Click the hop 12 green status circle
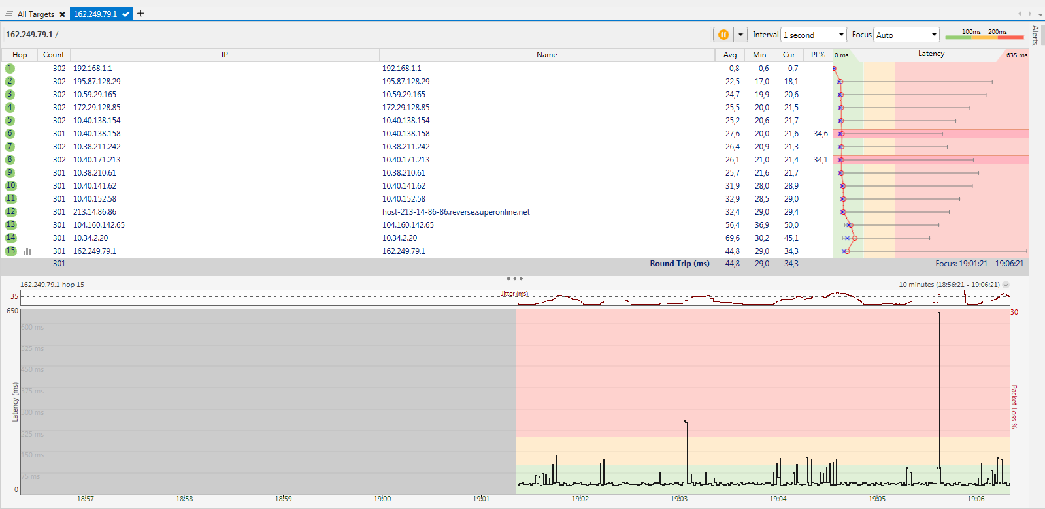Image resolution: width=1045 pixels, height=509 pixels. click(x=10, y=212)
